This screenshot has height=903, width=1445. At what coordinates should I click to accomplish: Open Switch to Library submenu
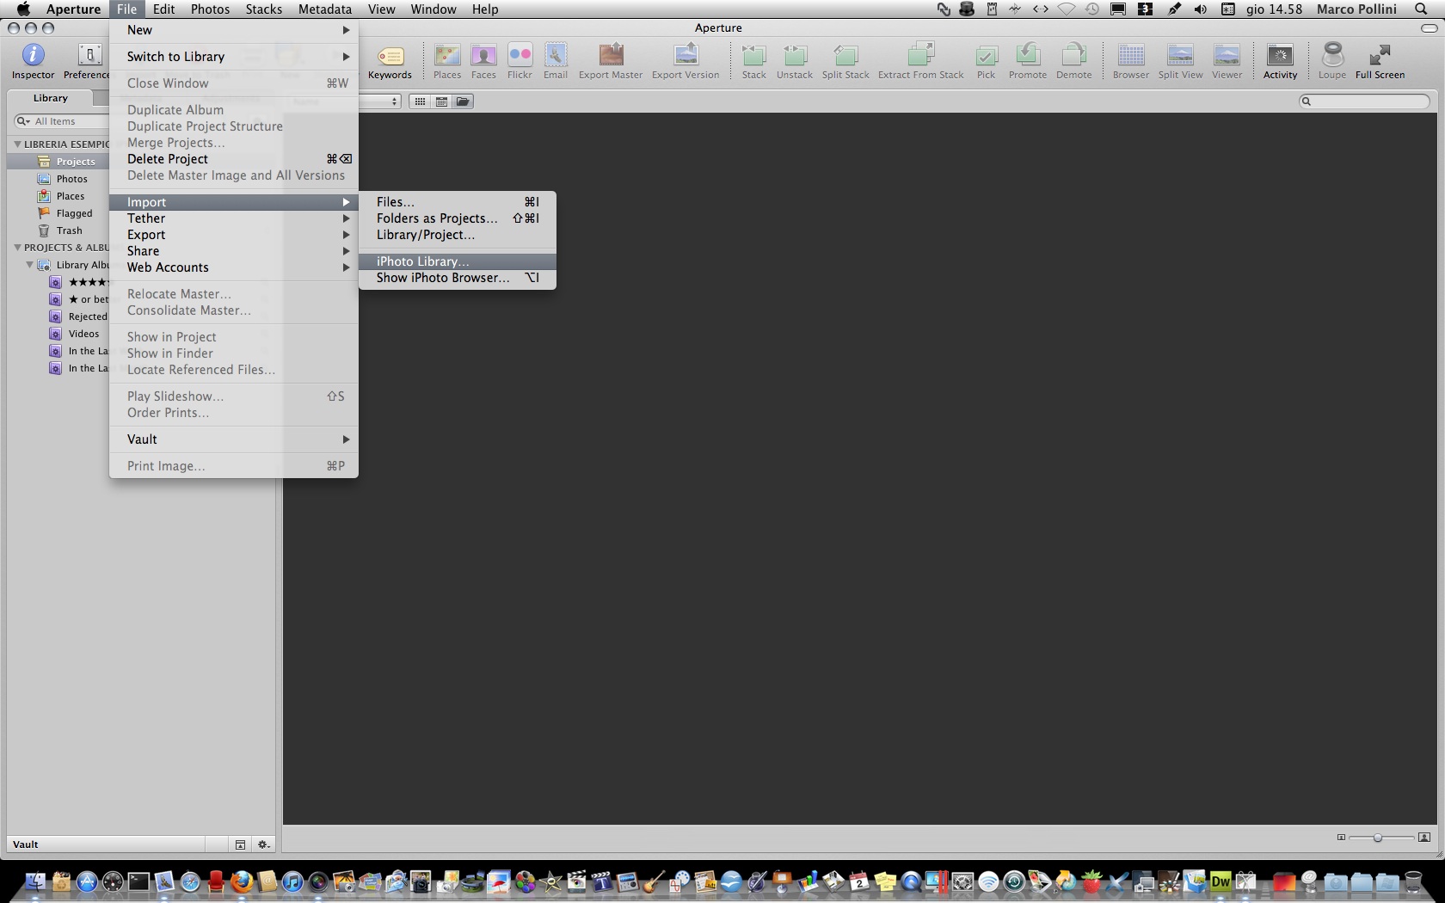pos(234,57)
